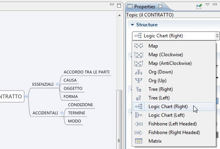The width and height of the screenshot is (220, 149).
Task: Select Map (AntiClockwise) entry
Action: click(x=174, y=63)
